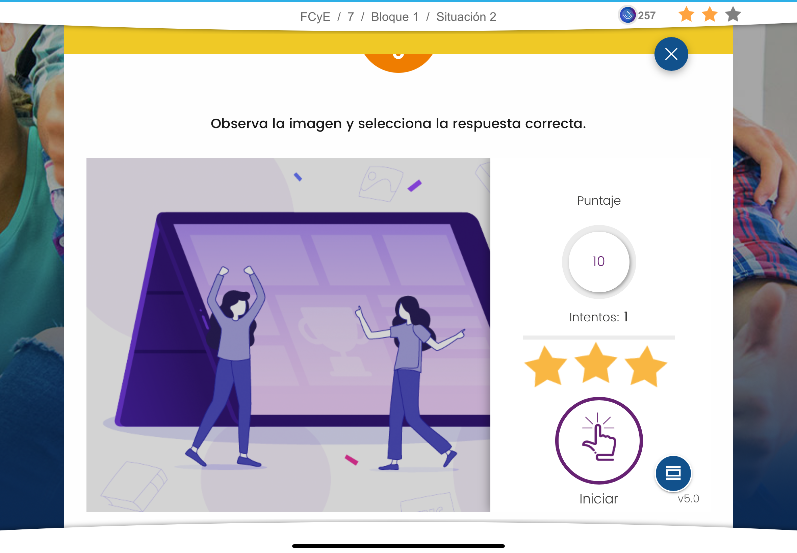This screenshot has height=553, width=797.
Task: Select the first orange star in header
Action: 686,14
